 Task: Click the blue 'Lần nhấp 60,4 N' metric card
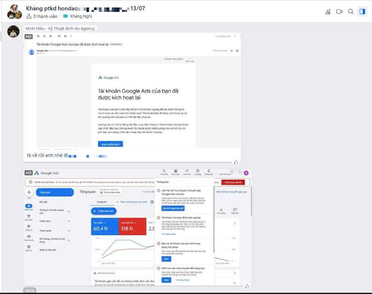[x=105, y=227]
